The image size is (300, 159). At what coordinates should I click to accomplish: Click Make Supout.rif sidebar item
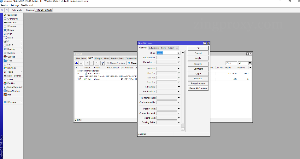click(15, 87)
